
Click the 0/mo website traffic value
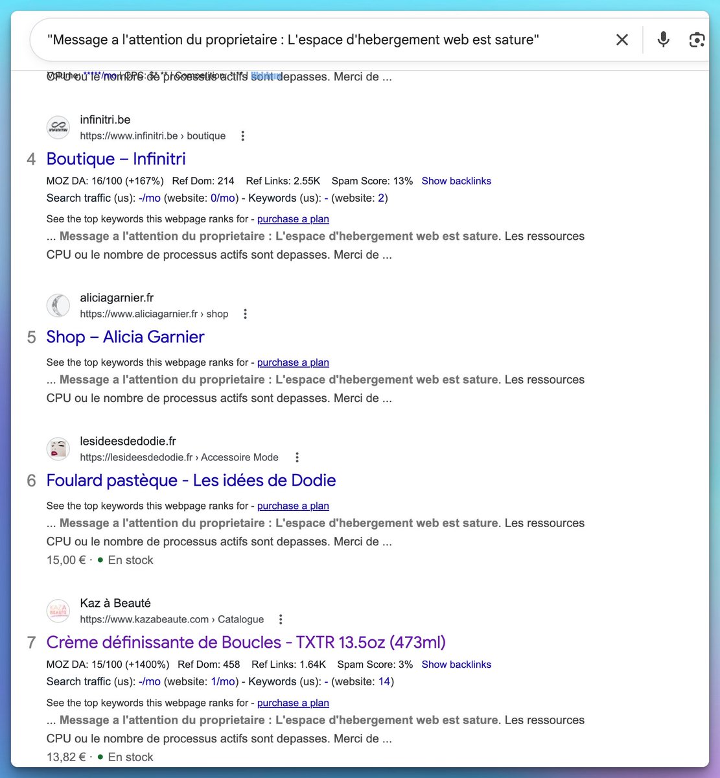point(223,198)
